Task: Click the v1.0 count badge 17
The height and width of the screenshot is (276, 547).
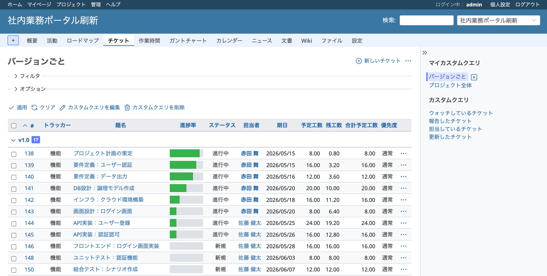Action: [36, 140]
